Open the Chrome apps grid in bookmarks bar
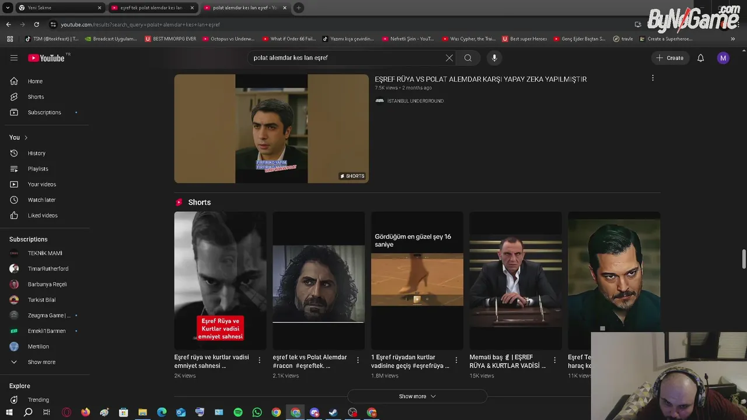Viewport: 747px width, 420px height. click(9, 39)
